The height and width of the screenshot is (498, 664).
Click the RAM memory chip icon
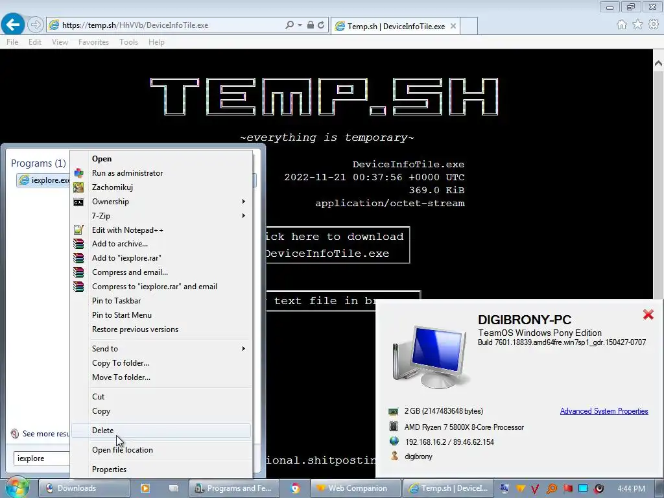394,411
